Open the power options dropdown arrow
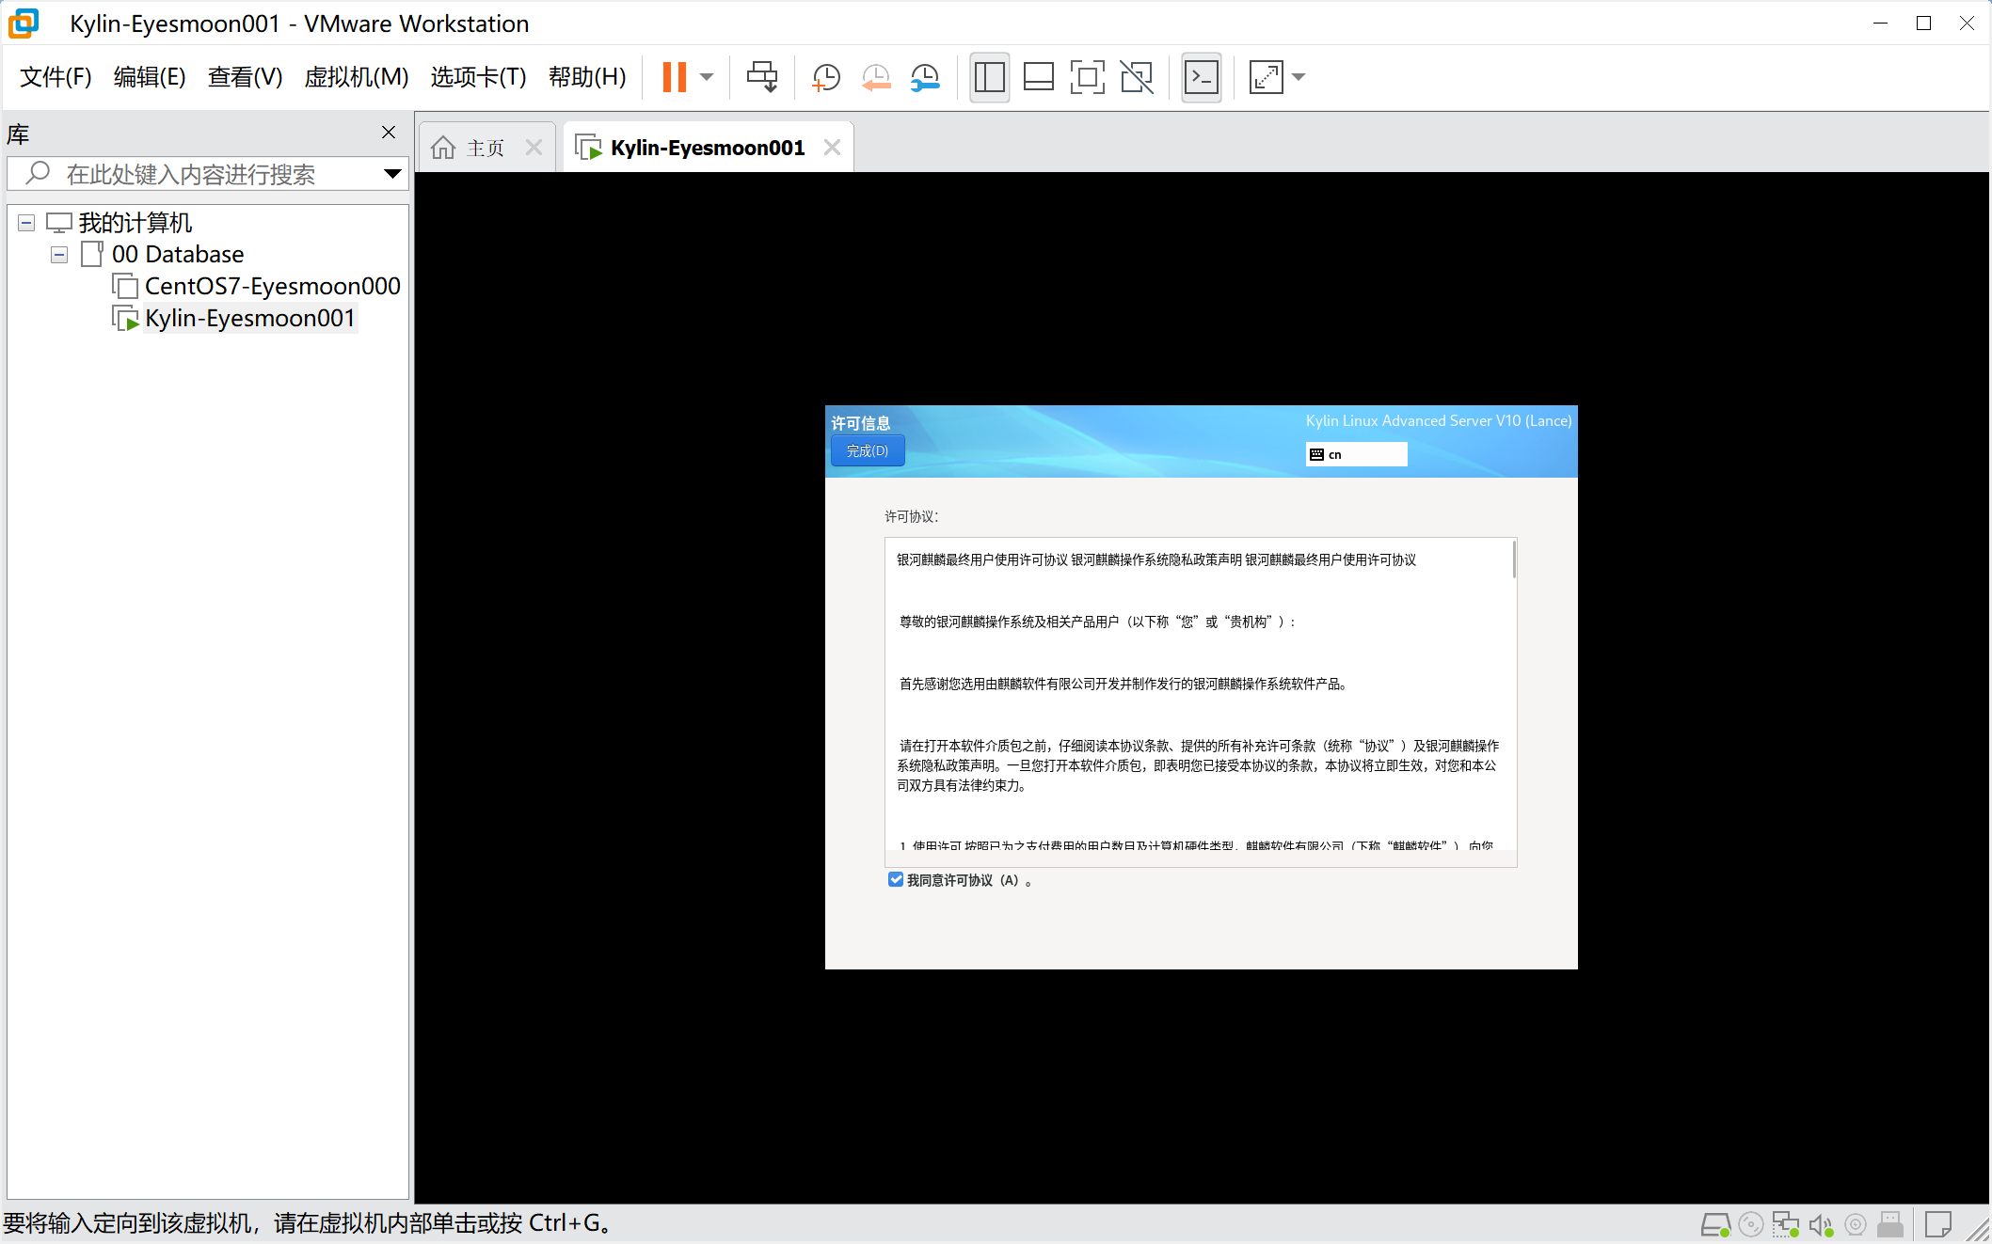Screen dimensions: 1992x1244 click(x=707, y=77)
